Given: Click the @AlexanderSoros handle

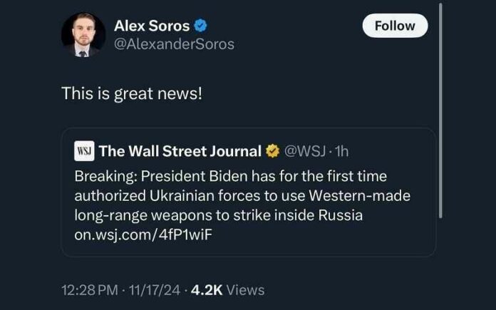Looking at the screenshot, I should point(174,44).
